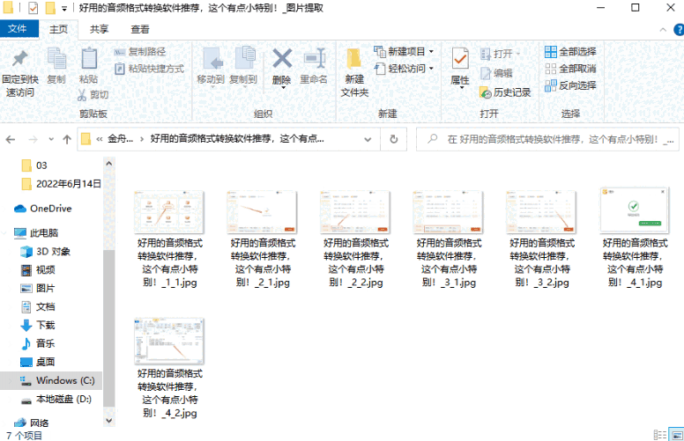Click the Rename (重命名) icon
The height and width of the screenshot is (441, 684).
(x=314, y=58)
